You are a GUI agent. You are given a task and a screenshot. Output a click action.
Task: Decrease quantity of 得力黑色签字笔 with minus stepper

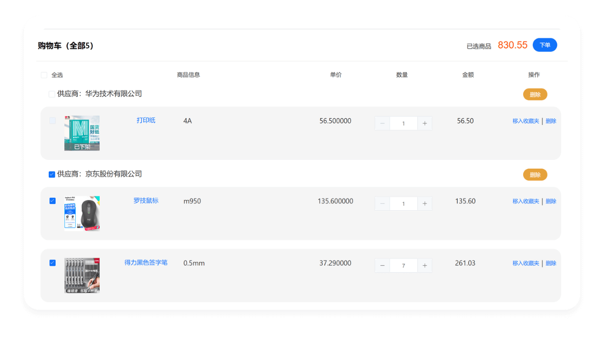click(x=382, y=265)
